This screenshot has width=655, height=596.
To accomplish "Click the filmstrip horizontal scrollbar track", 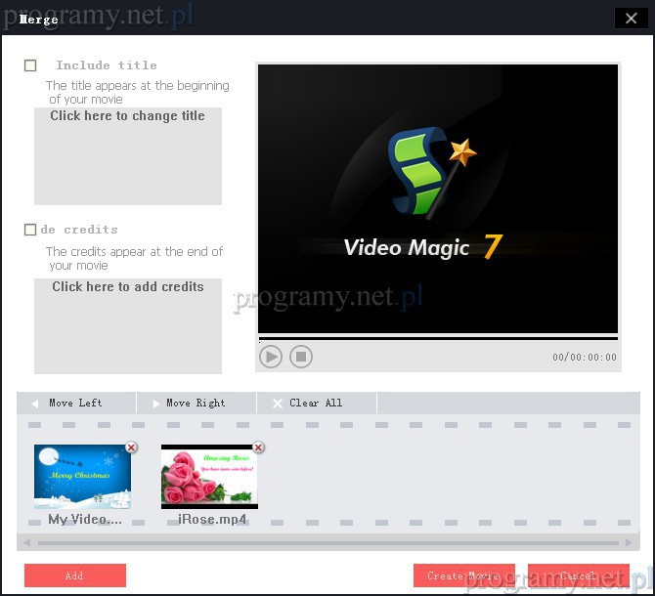I will [327, 542].
